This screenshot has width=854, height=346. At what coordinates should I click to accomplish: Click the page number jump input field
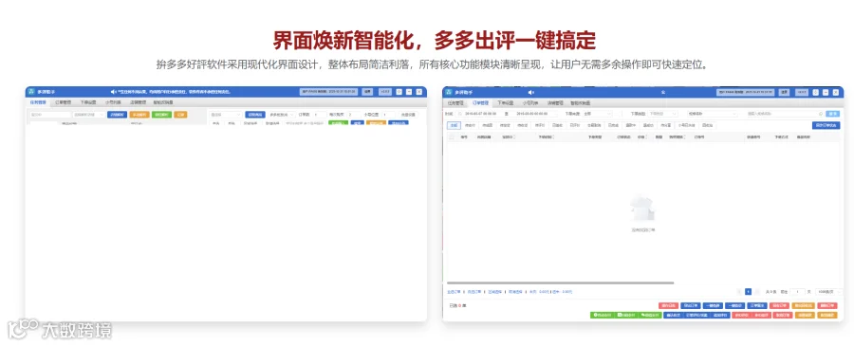coord(797,292)
